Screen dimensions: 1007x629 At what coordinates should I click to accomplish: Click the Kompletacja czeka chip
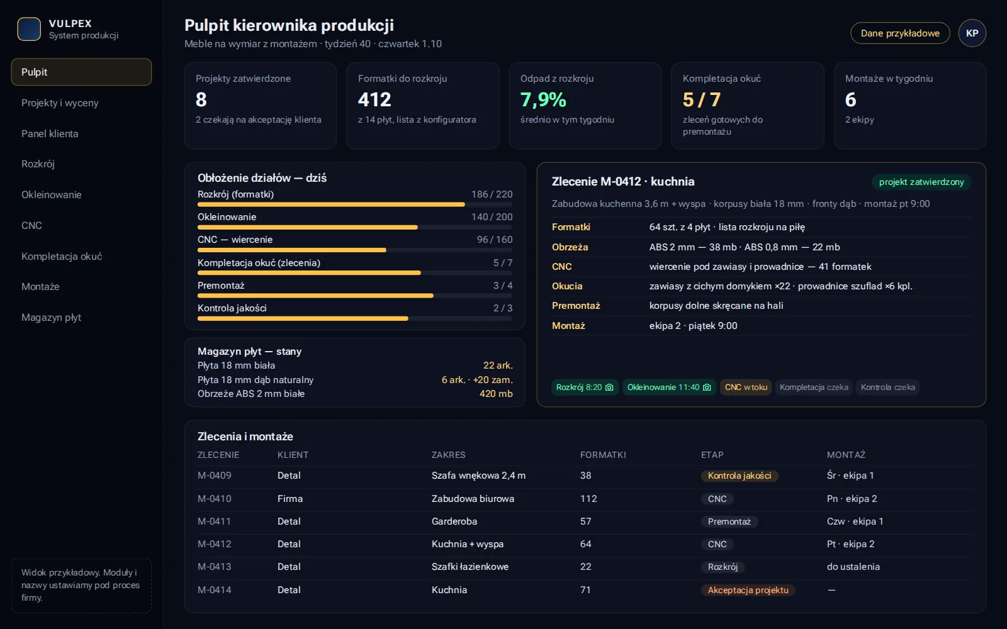[x=814, y=387]
